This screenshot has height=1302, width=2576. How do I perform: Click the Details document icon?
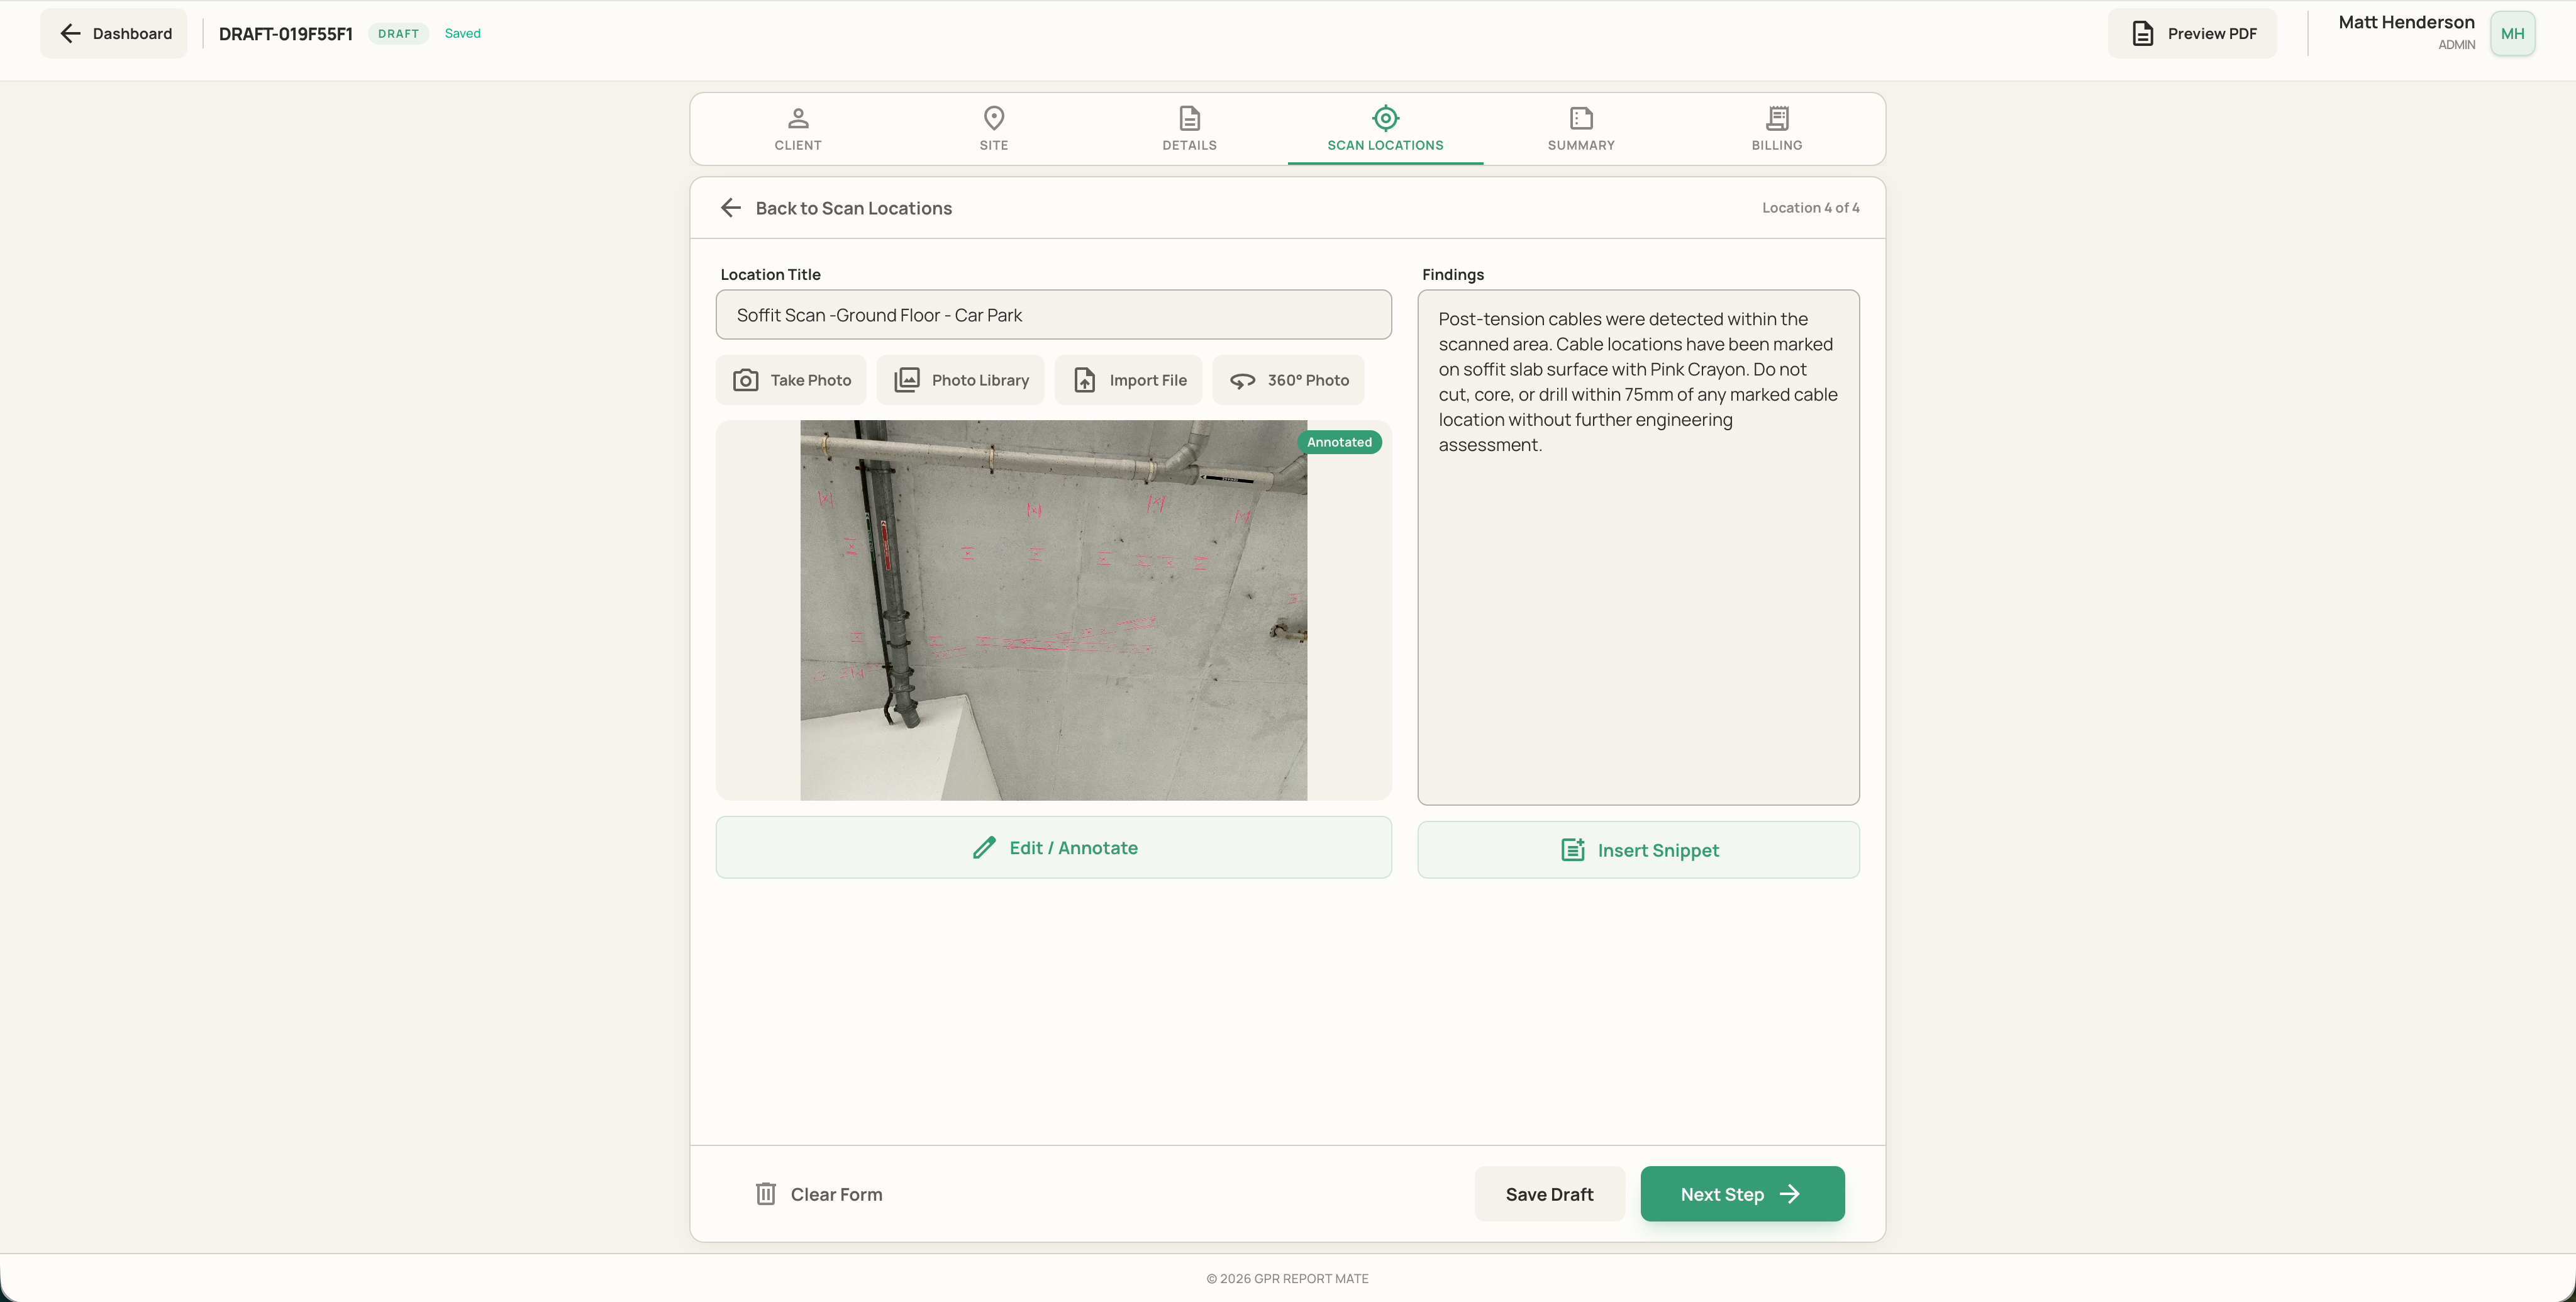[1189, 118]
